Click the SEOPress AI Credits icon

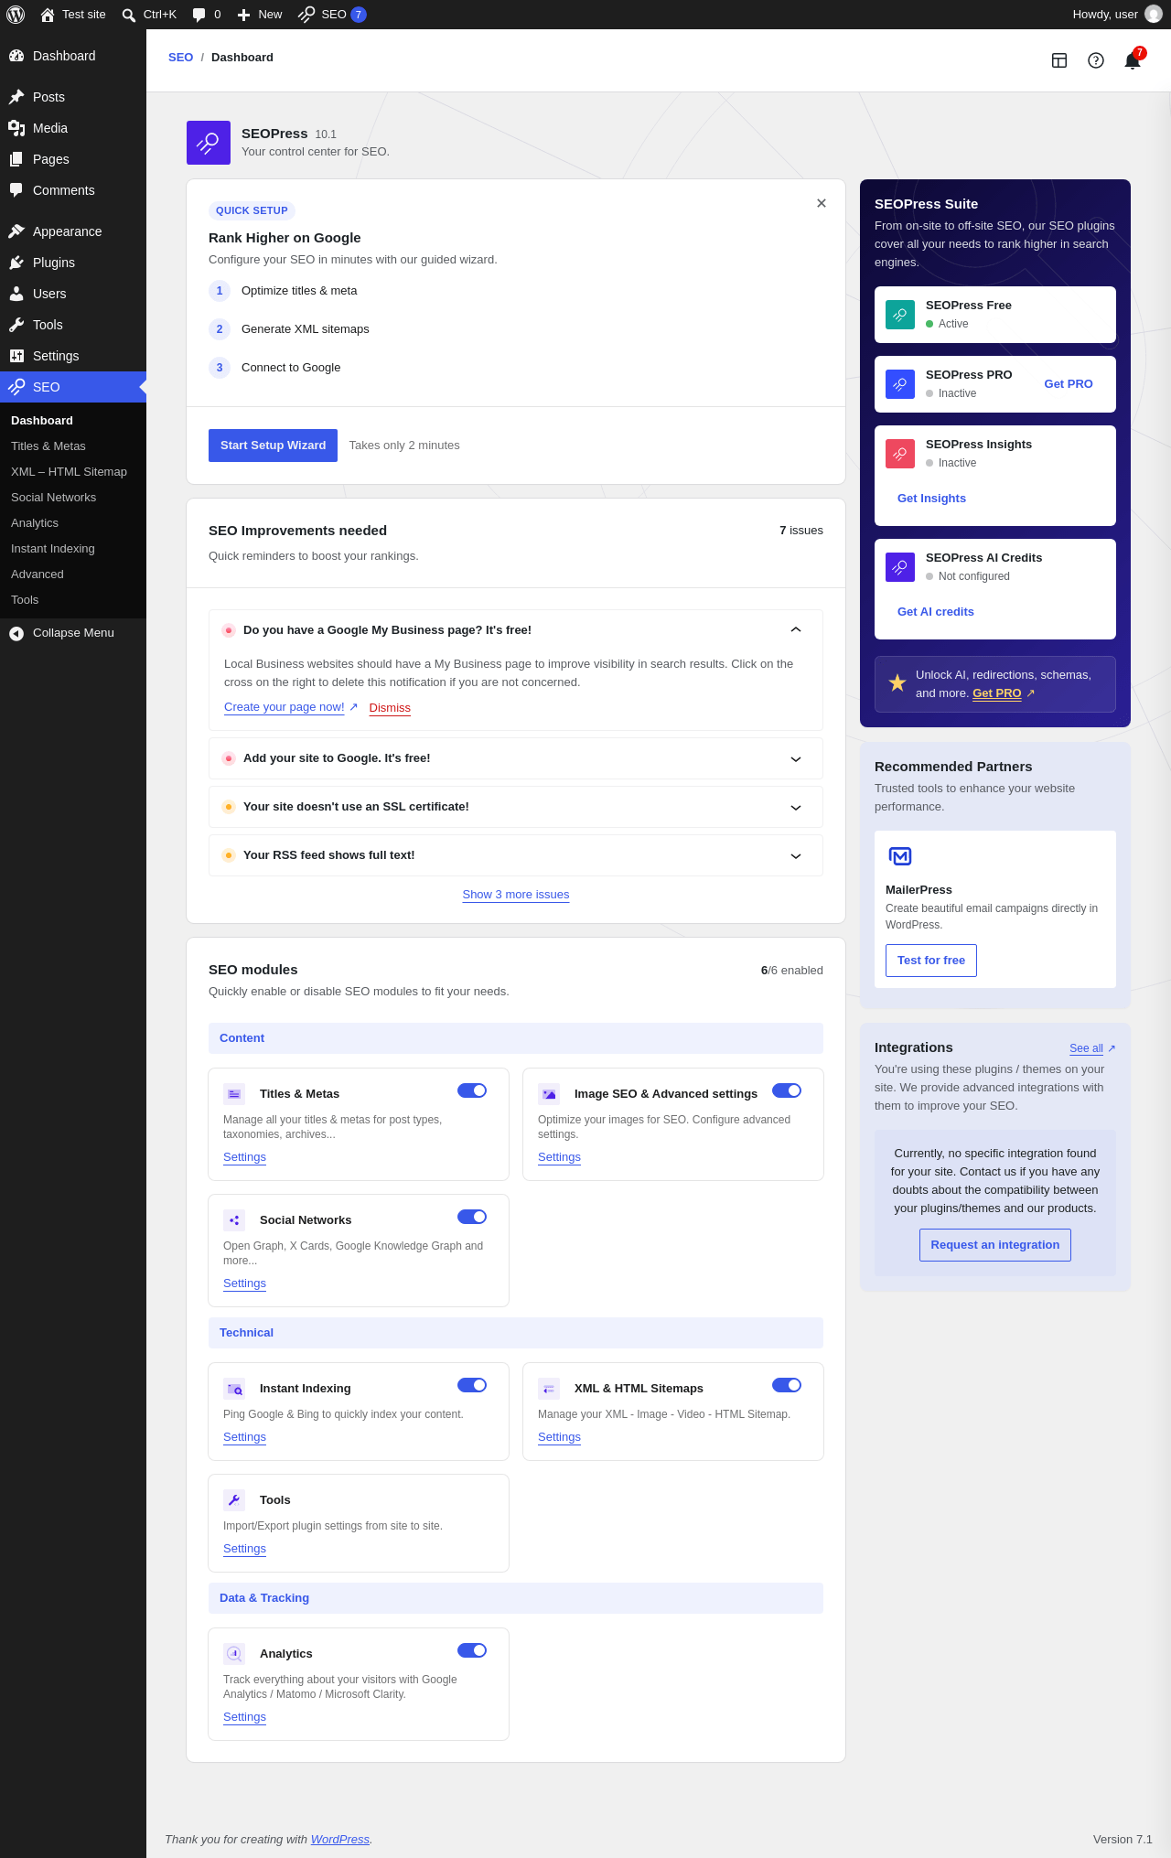click(900, 567)
